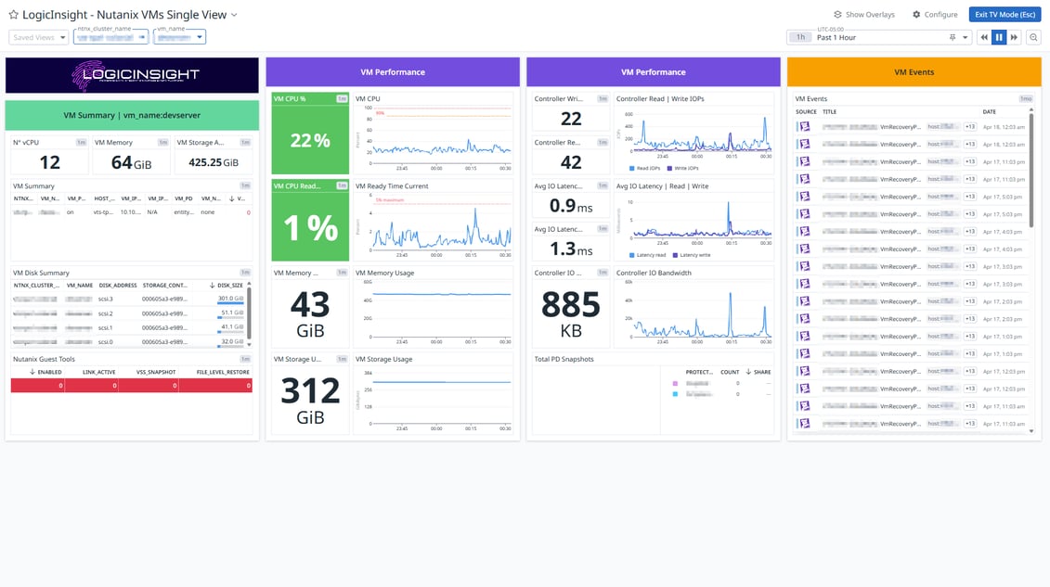Screen dimensions: 1050x587
Task: Click the 425.25 GiB storage value
Action: pyautogui.click(x=213, y=162)
